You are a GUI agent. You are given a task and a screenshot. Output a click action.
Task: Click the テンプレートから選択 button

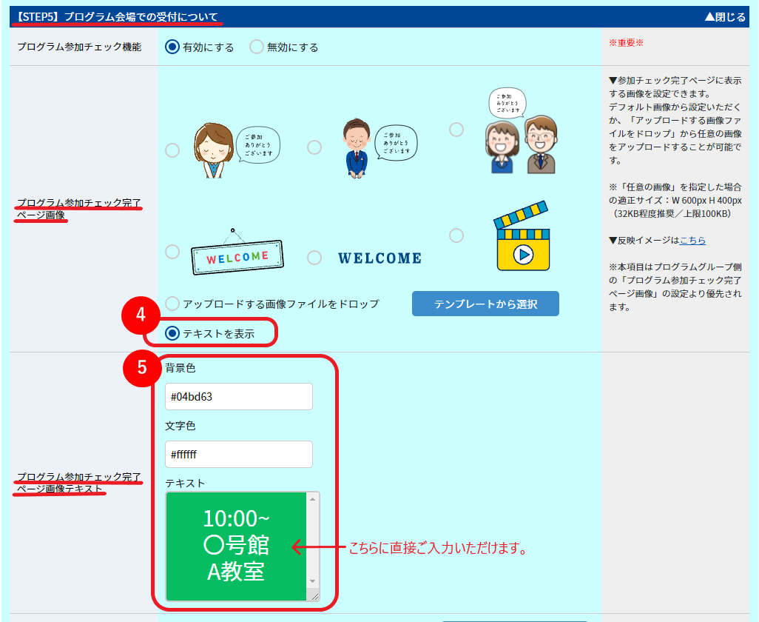tap(485, 304)
